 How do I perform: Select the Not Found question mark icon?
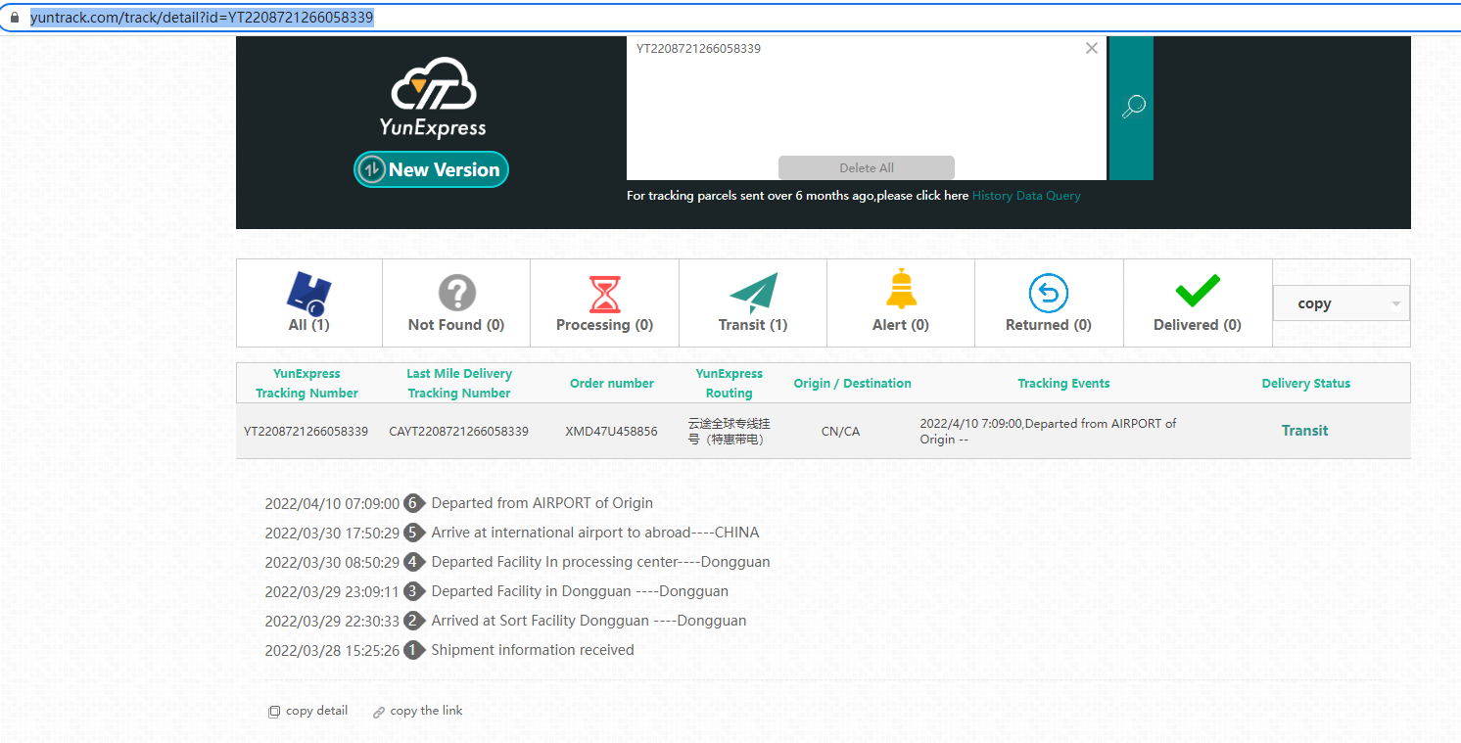pyautogui.click(x=456, y=293)
